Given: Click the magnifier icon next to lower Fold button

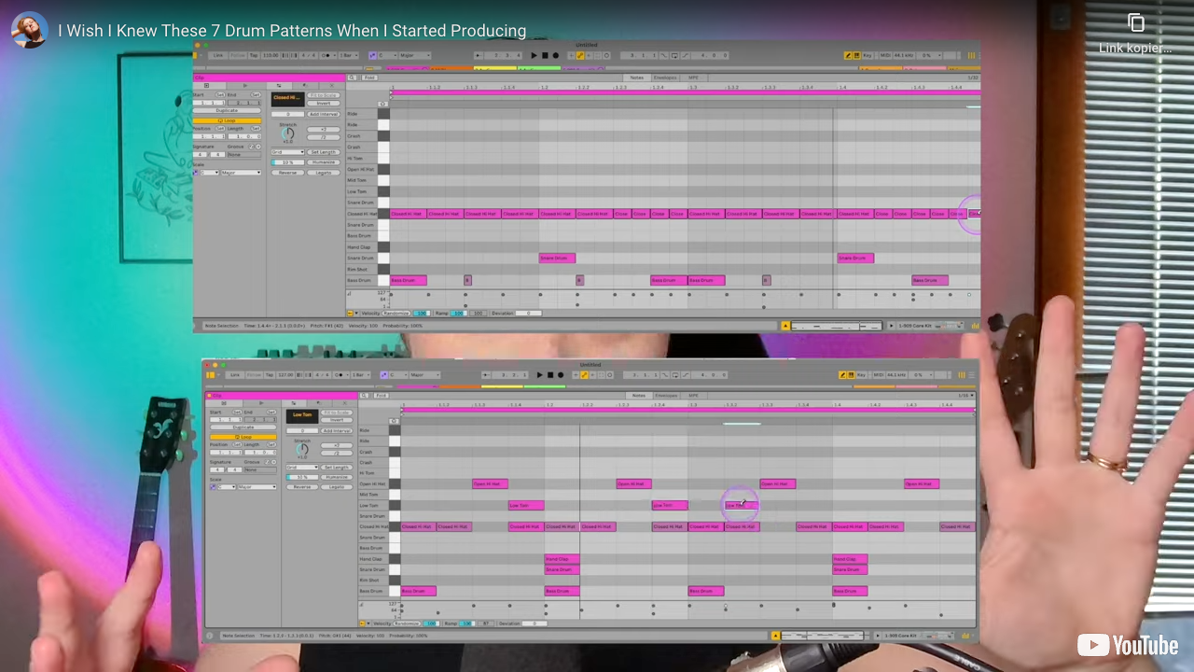Looking at the screenshot, I should coord(364,396).
